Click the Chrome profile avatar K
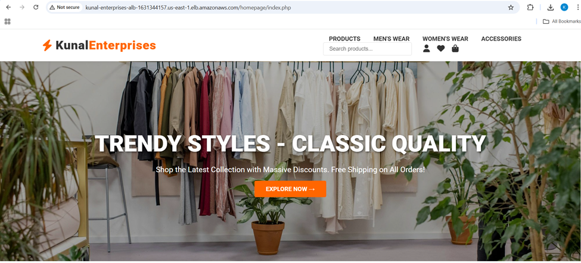The image size is (581, 263). tap(564, 7)
